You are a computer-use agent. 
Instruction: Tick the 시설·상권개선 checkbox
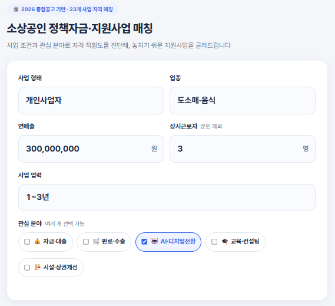[27, 268]
